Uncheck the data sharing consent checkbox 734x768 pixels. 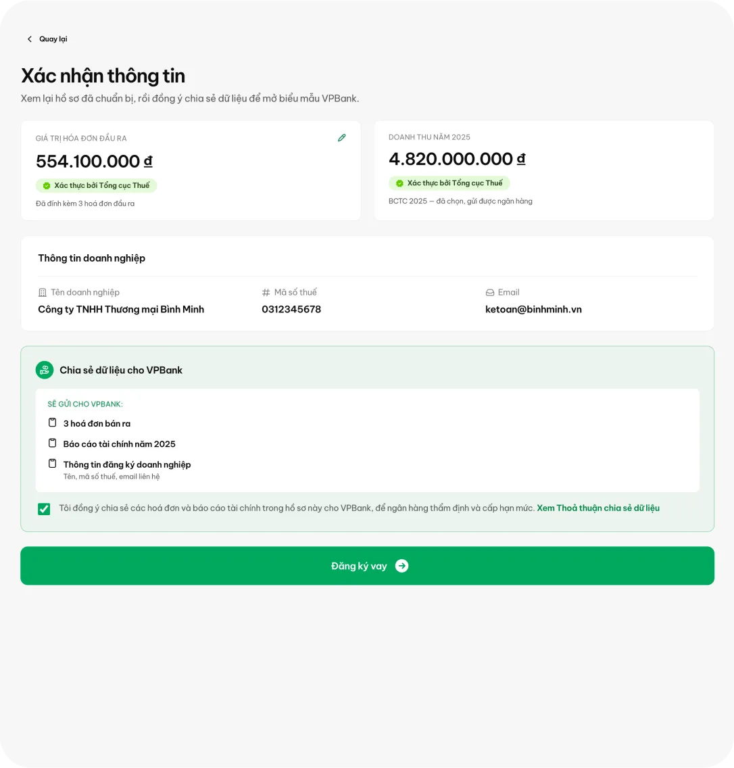pos(44,509)
